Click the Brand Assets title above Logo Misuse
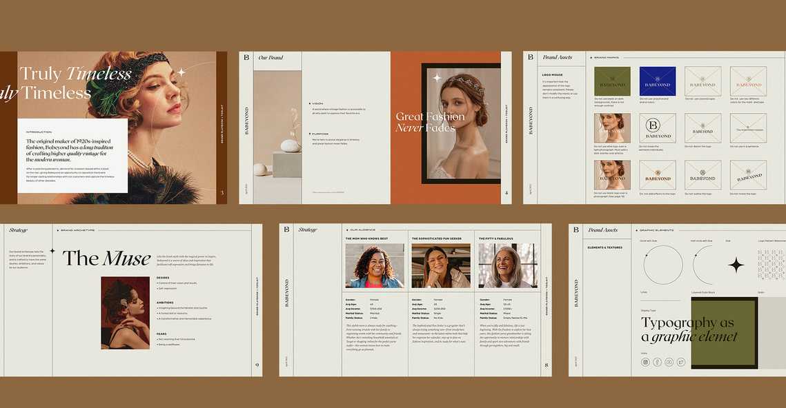Viewport: 786px width, 408px height. tap(557, 57)
